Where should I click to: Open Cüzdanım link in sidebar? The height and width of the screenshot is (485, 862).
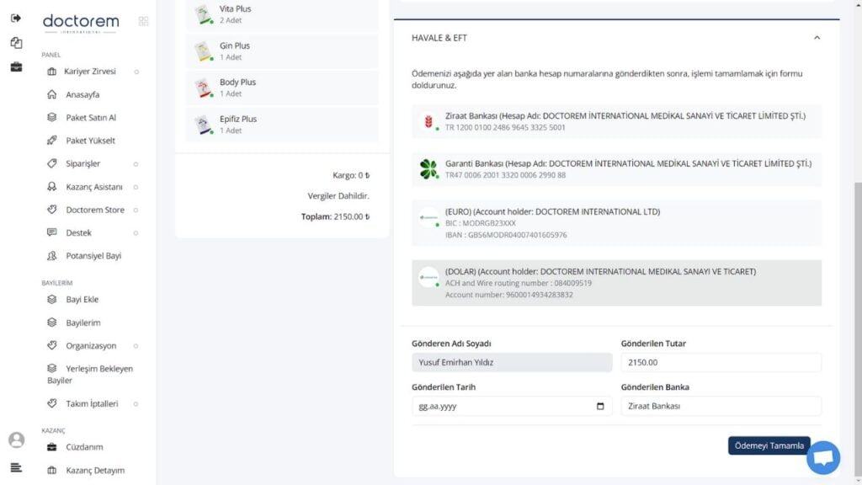click(84, 447)
